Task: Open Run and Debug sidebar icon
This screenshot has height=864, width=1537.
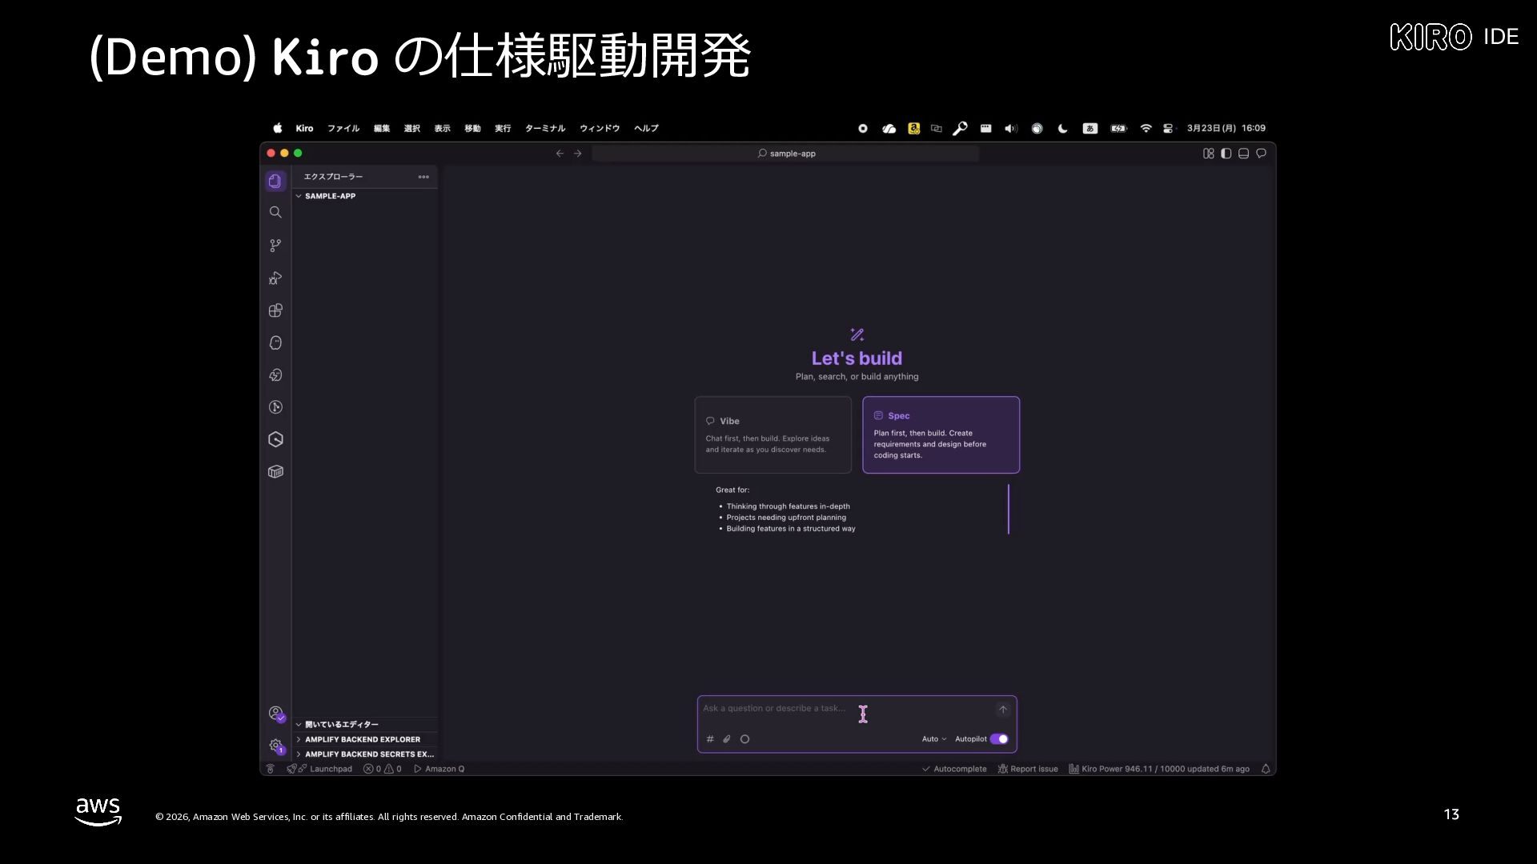Action: click(x=275, y=278)
